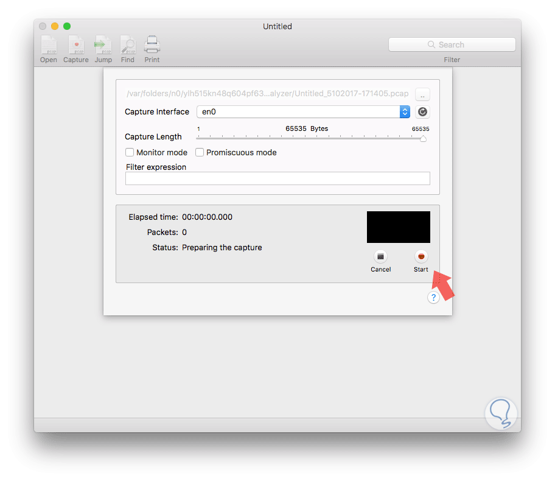Screen dimensions: 555x481
Task: Open the help question mark button
Action: tap(433, 298)
